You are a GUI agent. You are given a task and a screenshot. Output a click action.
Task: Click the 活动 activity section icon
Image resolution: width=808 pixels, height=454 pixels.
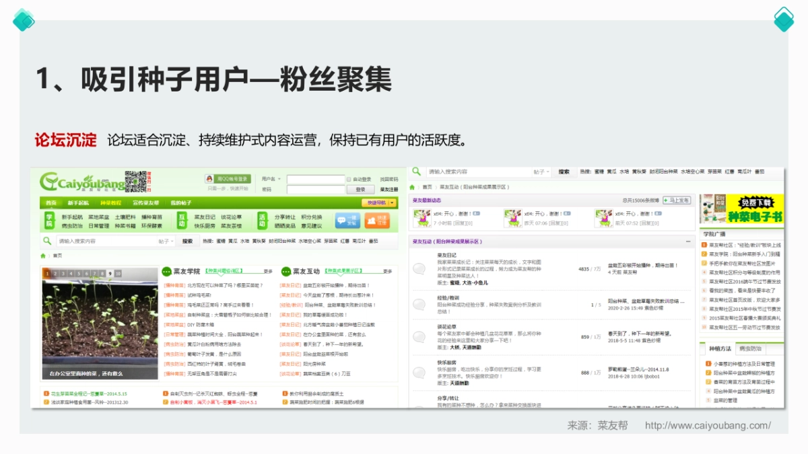(262, 220)
